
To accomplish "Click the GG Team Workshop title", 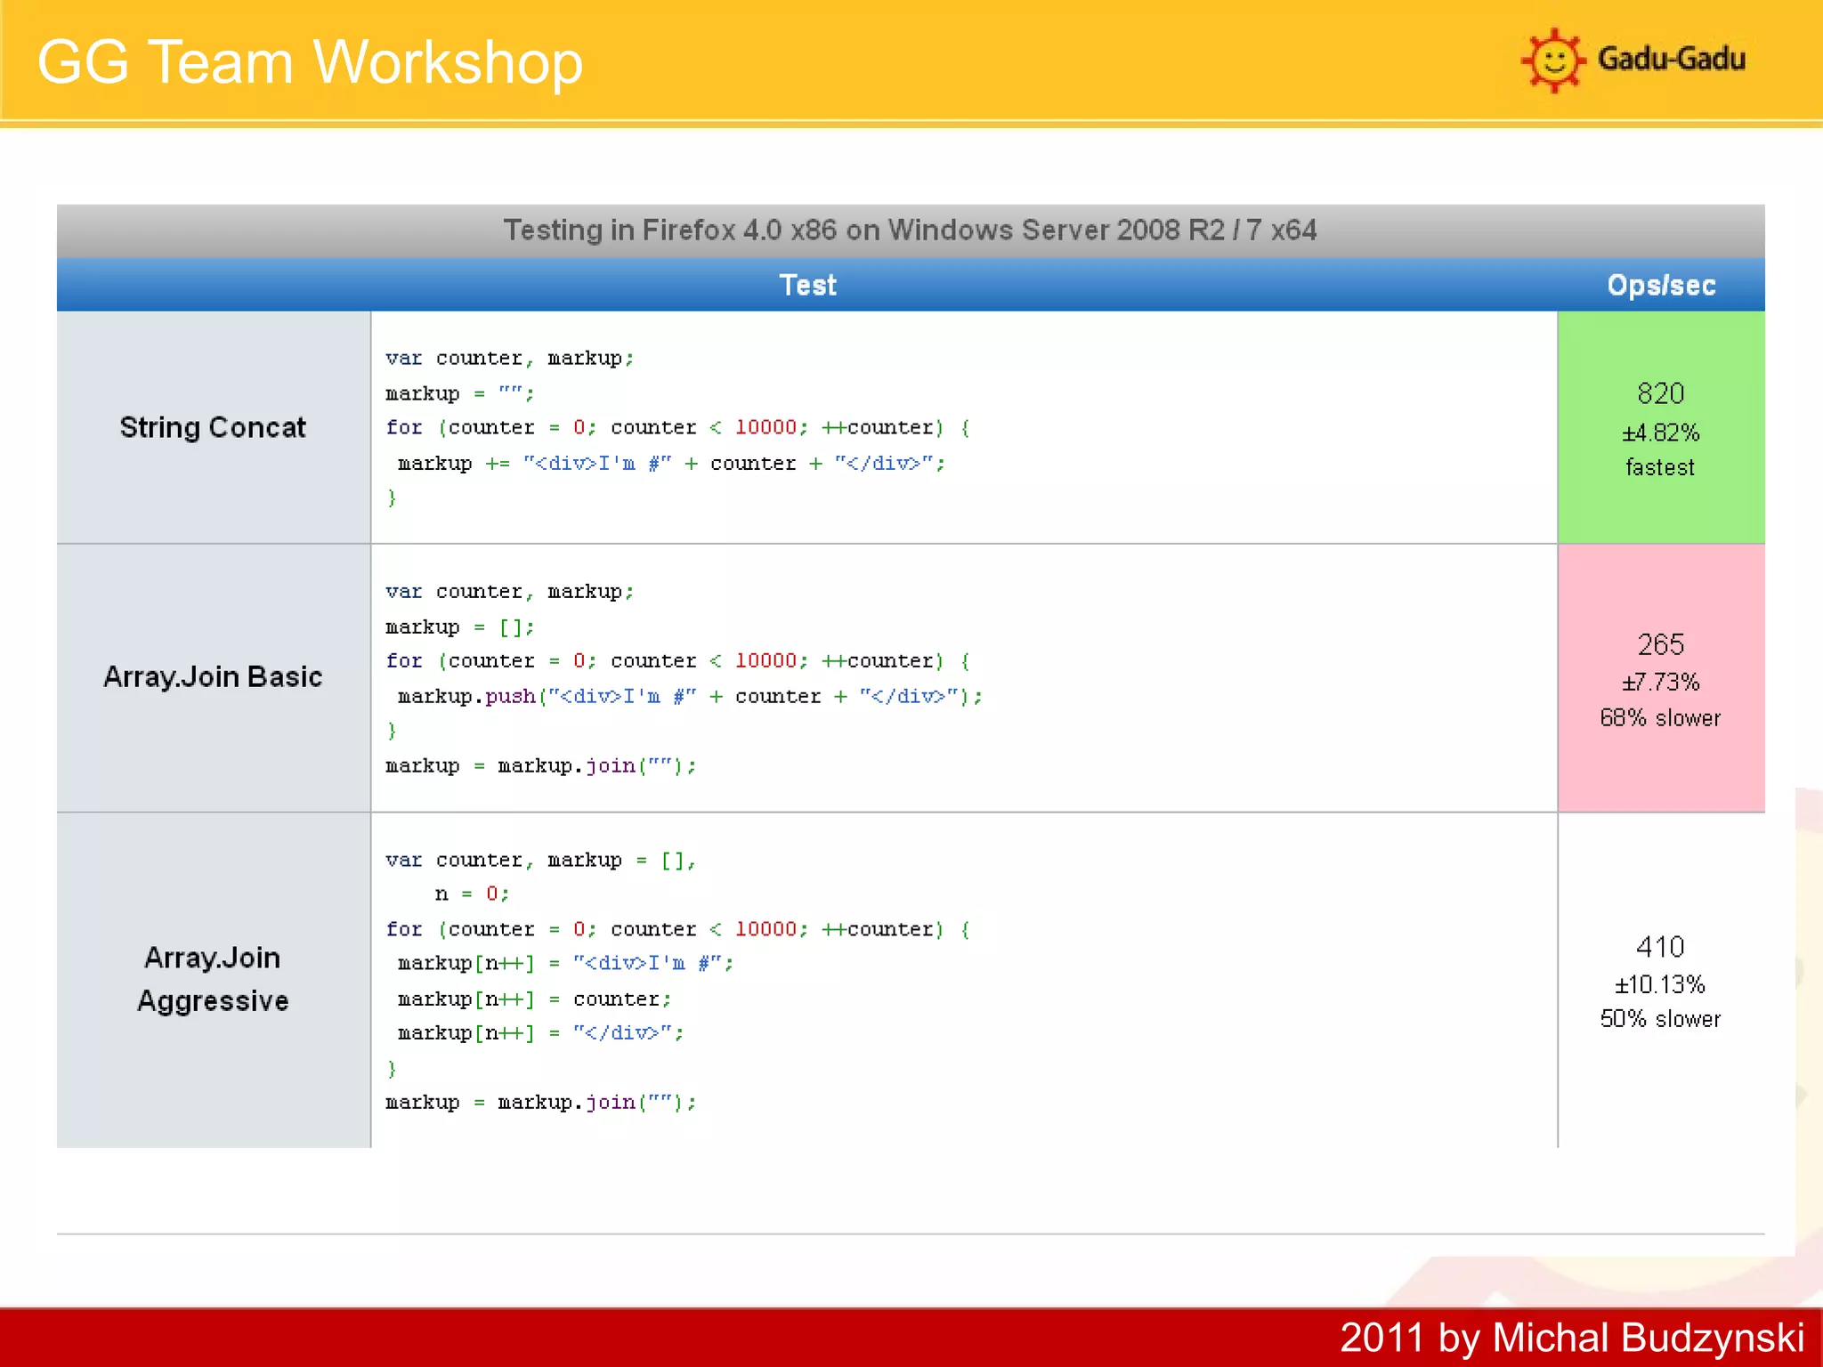I will (x=310, y=62).
